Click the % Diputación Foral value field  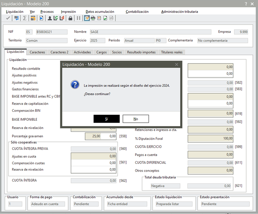[211, 138]
